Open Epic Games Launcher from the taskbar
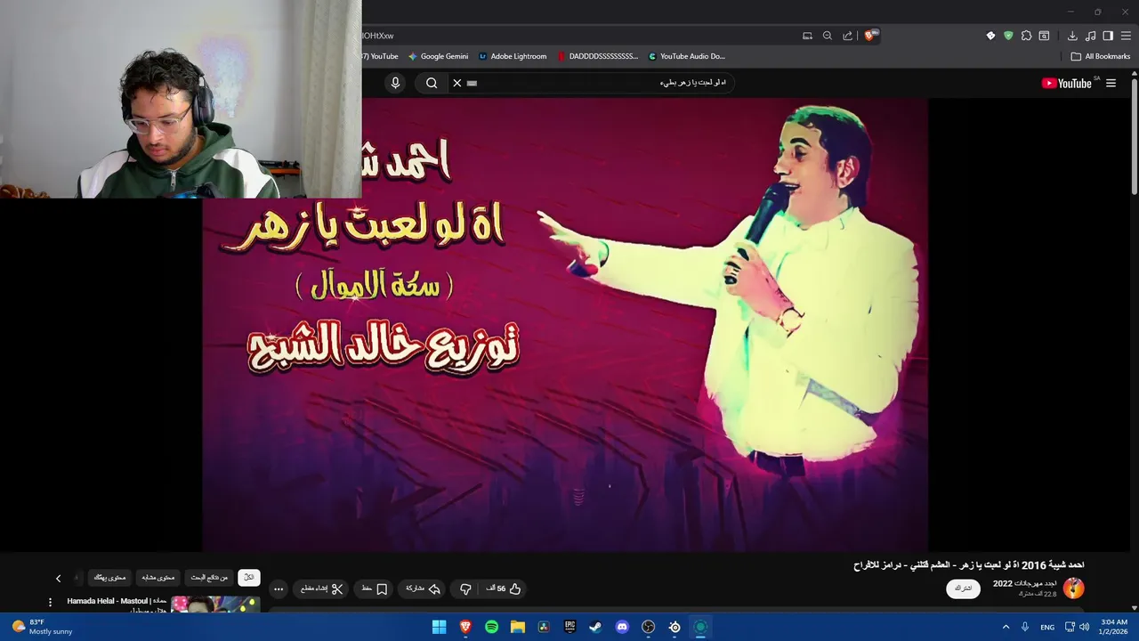1139x641 pixels. point(569,627)
